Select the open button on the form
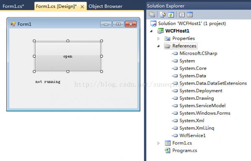Image resolution: width=251 pixels, height=161 pixels. [x=68, y=56]
